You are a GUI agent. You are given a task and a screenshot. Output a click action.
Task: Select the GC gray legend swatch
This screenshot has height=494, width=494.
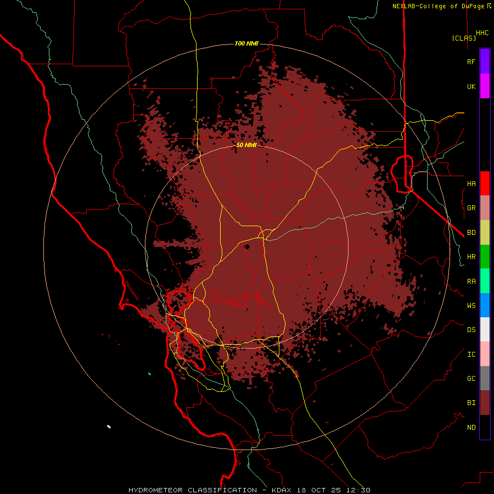485,378
